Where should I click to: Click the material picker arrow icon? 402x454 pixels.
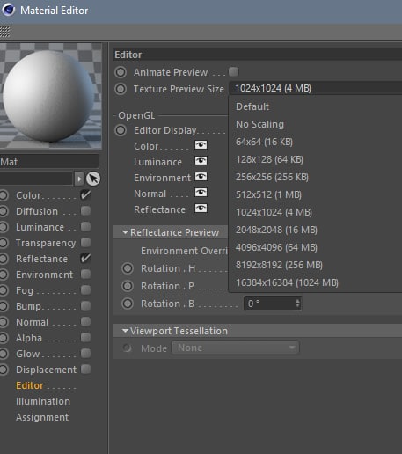(x=93, y=179)
